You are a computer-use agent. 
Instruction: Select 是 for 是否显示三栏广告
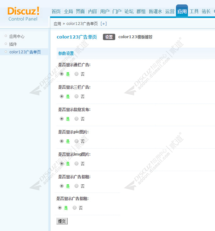click(x=62, y=96)
